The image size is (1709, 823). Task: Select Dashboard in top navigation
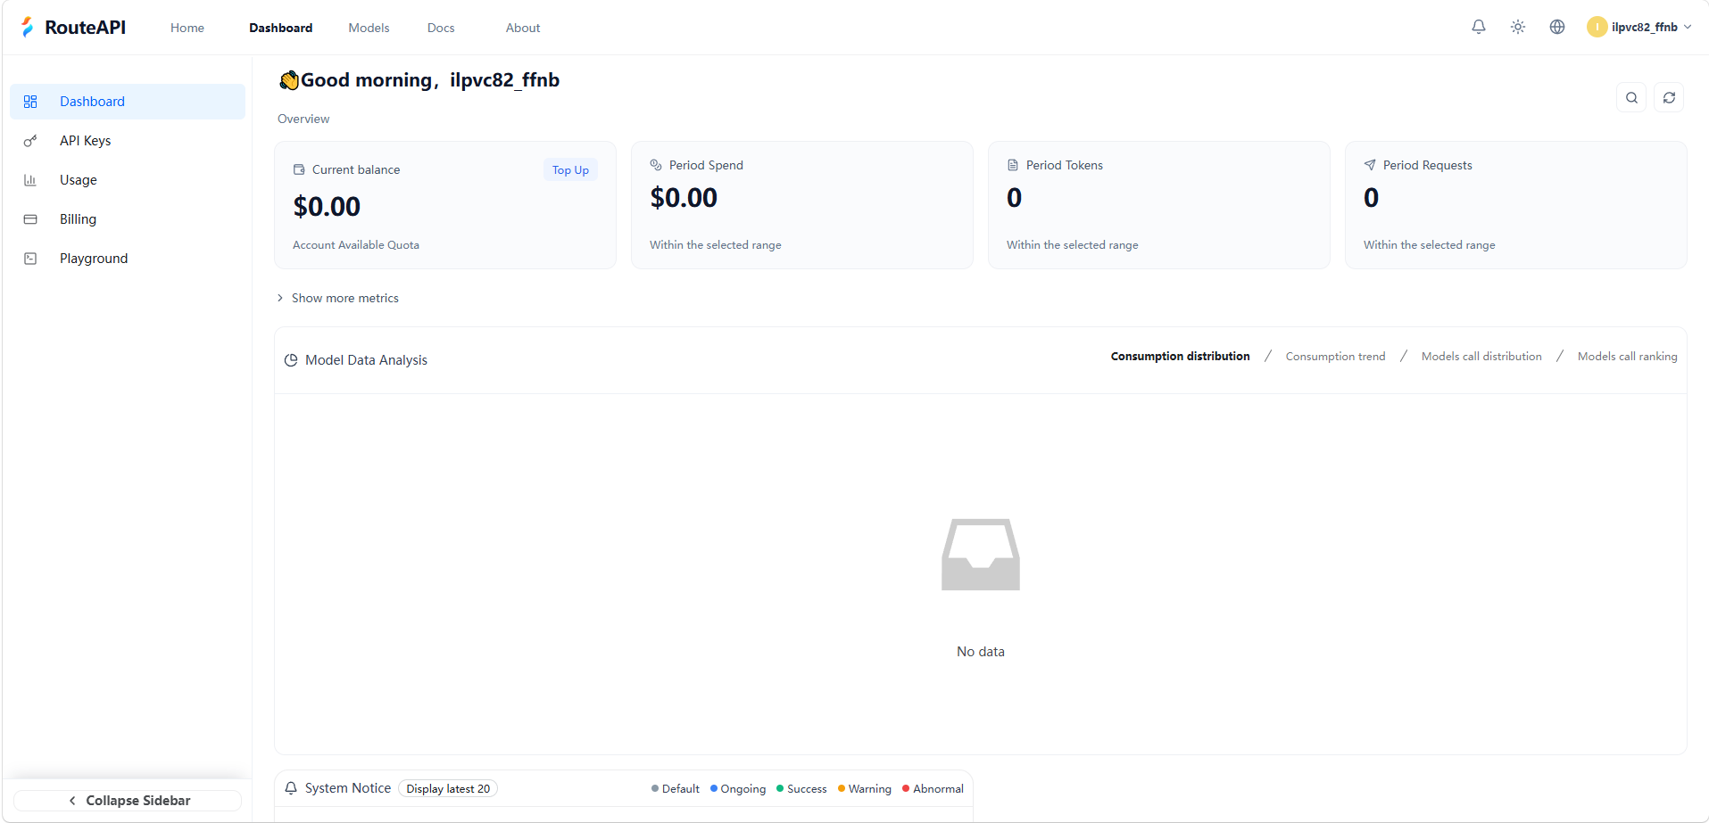[280, 28]
